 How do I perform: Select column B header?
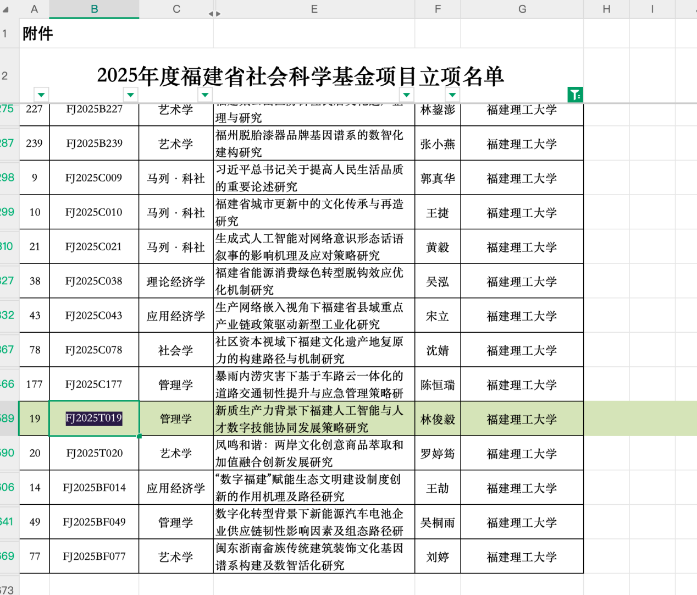94,9
